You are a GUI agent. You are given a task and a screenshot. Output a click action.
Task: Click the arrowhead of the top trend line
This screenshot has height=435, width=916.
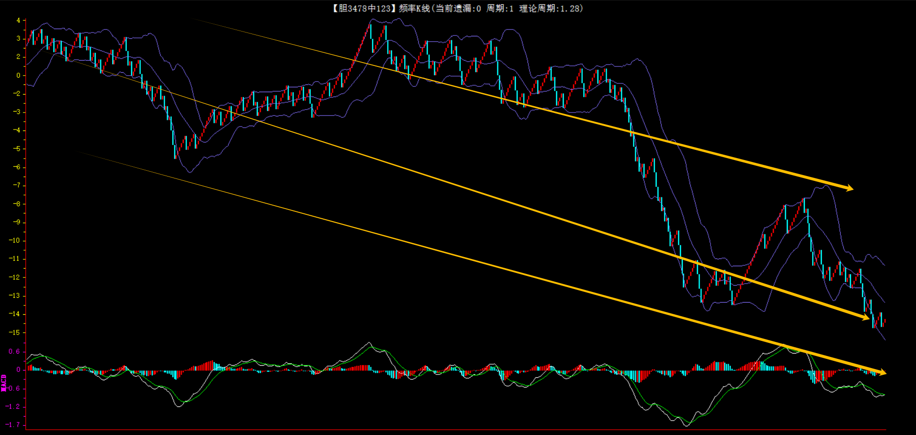(849, 188)
